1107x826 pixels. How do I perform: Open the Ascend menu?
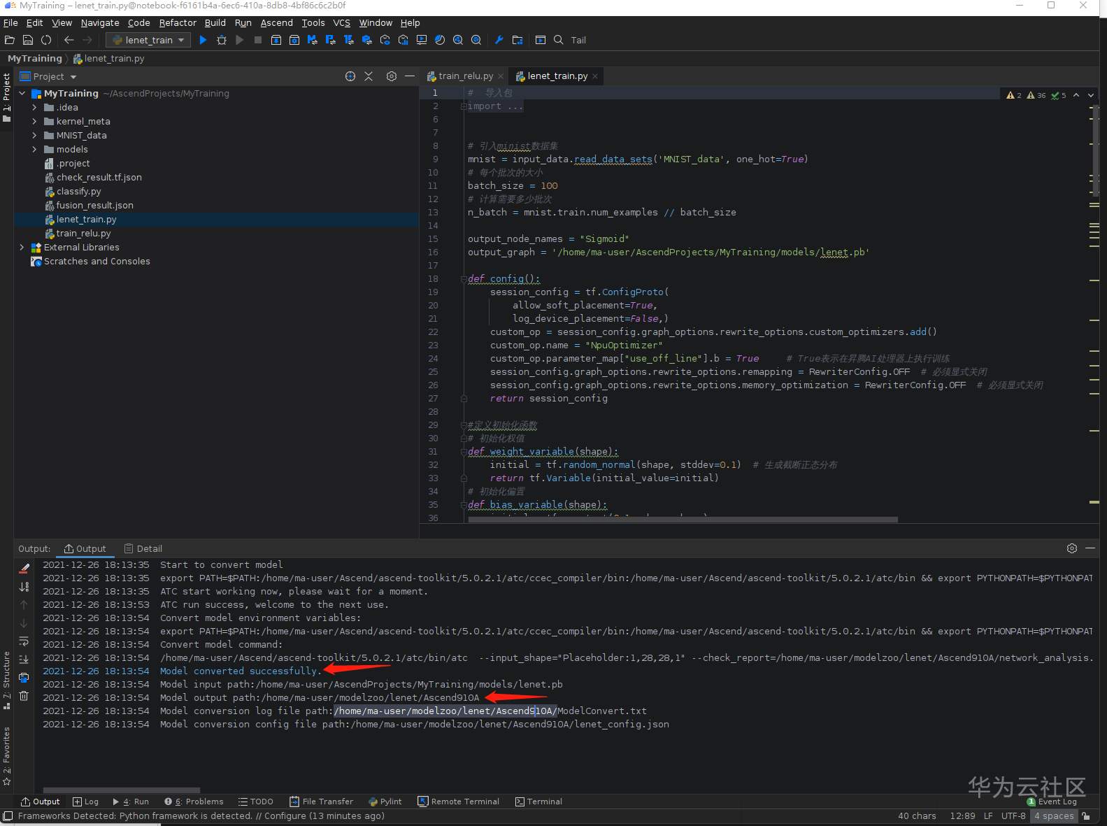click(x=276, y=22)
